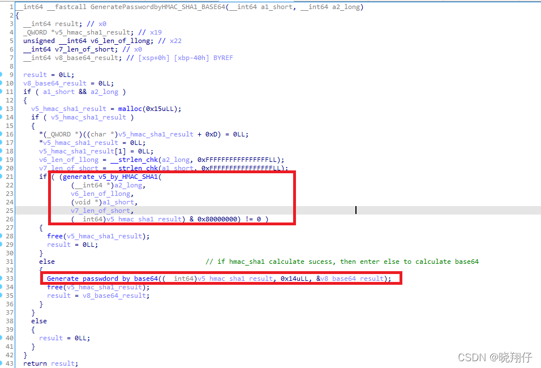The height and width of the screenshot is (368, 541).
Task: Click v6_len_of_llong argument on line 23
Action: pyautogui.click(x=100, y=194)
